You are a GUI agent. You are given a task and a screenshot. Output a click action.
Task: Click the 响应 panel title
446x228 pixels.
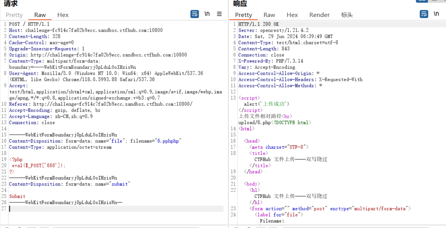(240, 3)
